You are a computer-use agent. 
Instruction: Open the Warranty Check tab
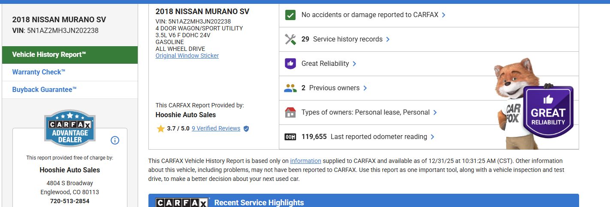point(39,72)
